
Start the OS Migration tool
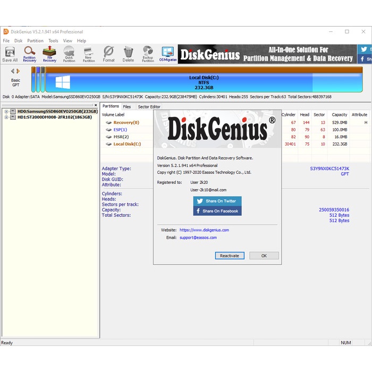(168, 54)
